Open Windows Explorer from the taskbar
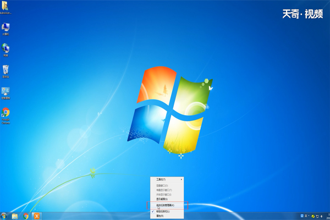This screenshot has width=330, height=220. click(15, 216)
